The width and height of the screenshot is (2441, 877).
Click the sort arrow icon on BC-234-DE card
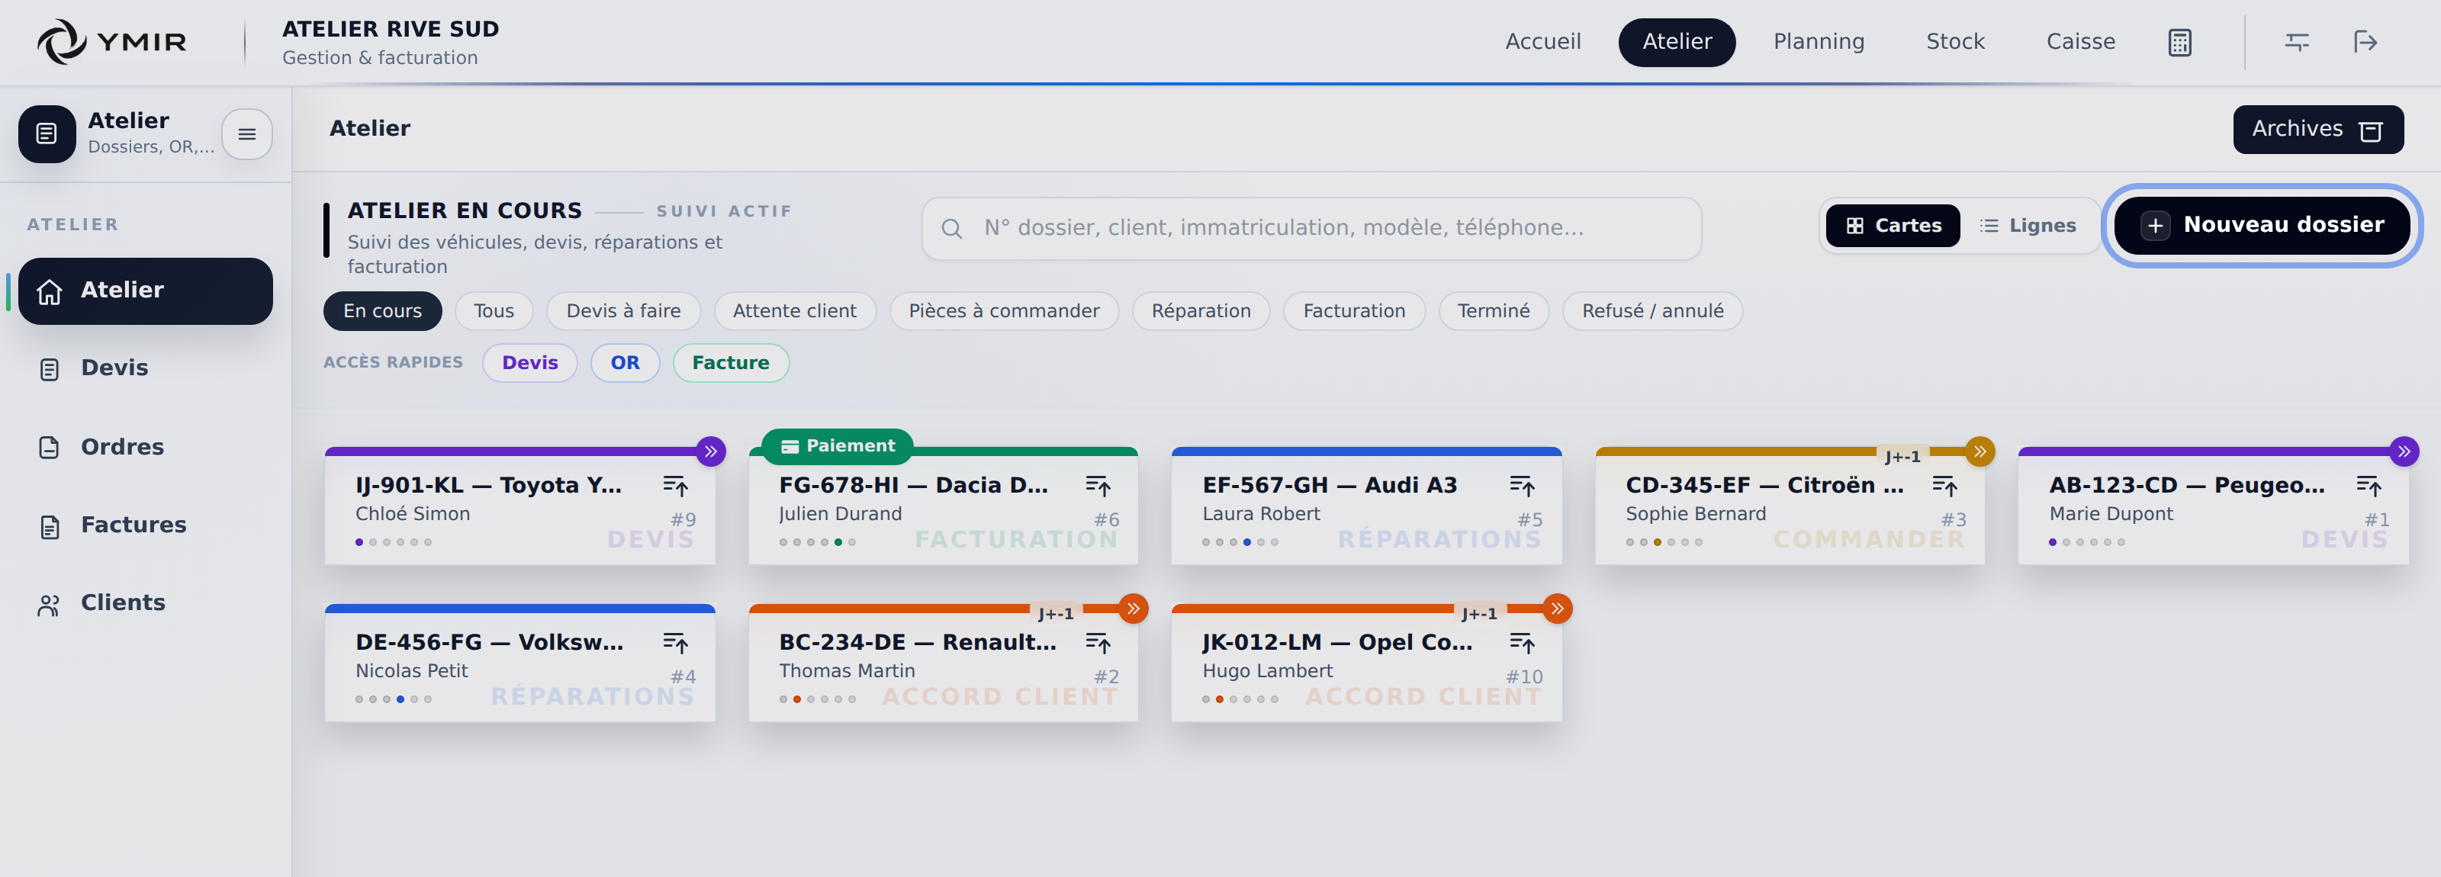click(x=1098, y=643)
